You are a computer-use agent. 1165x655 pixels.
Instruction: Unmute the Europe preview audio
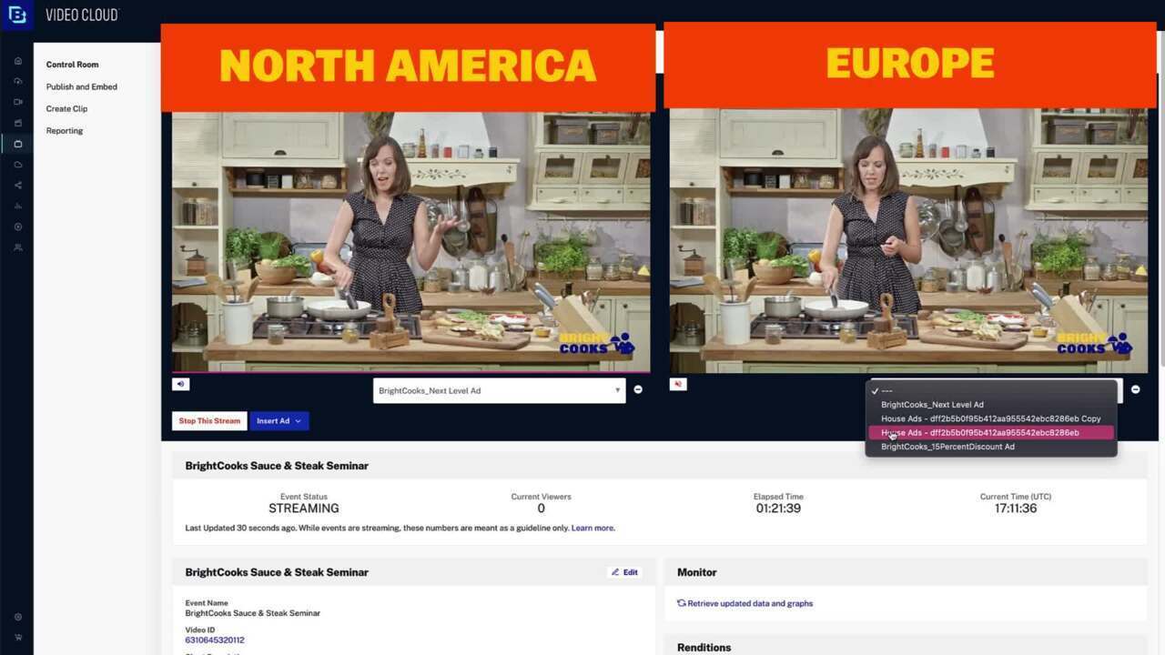[x=677, y=384]
